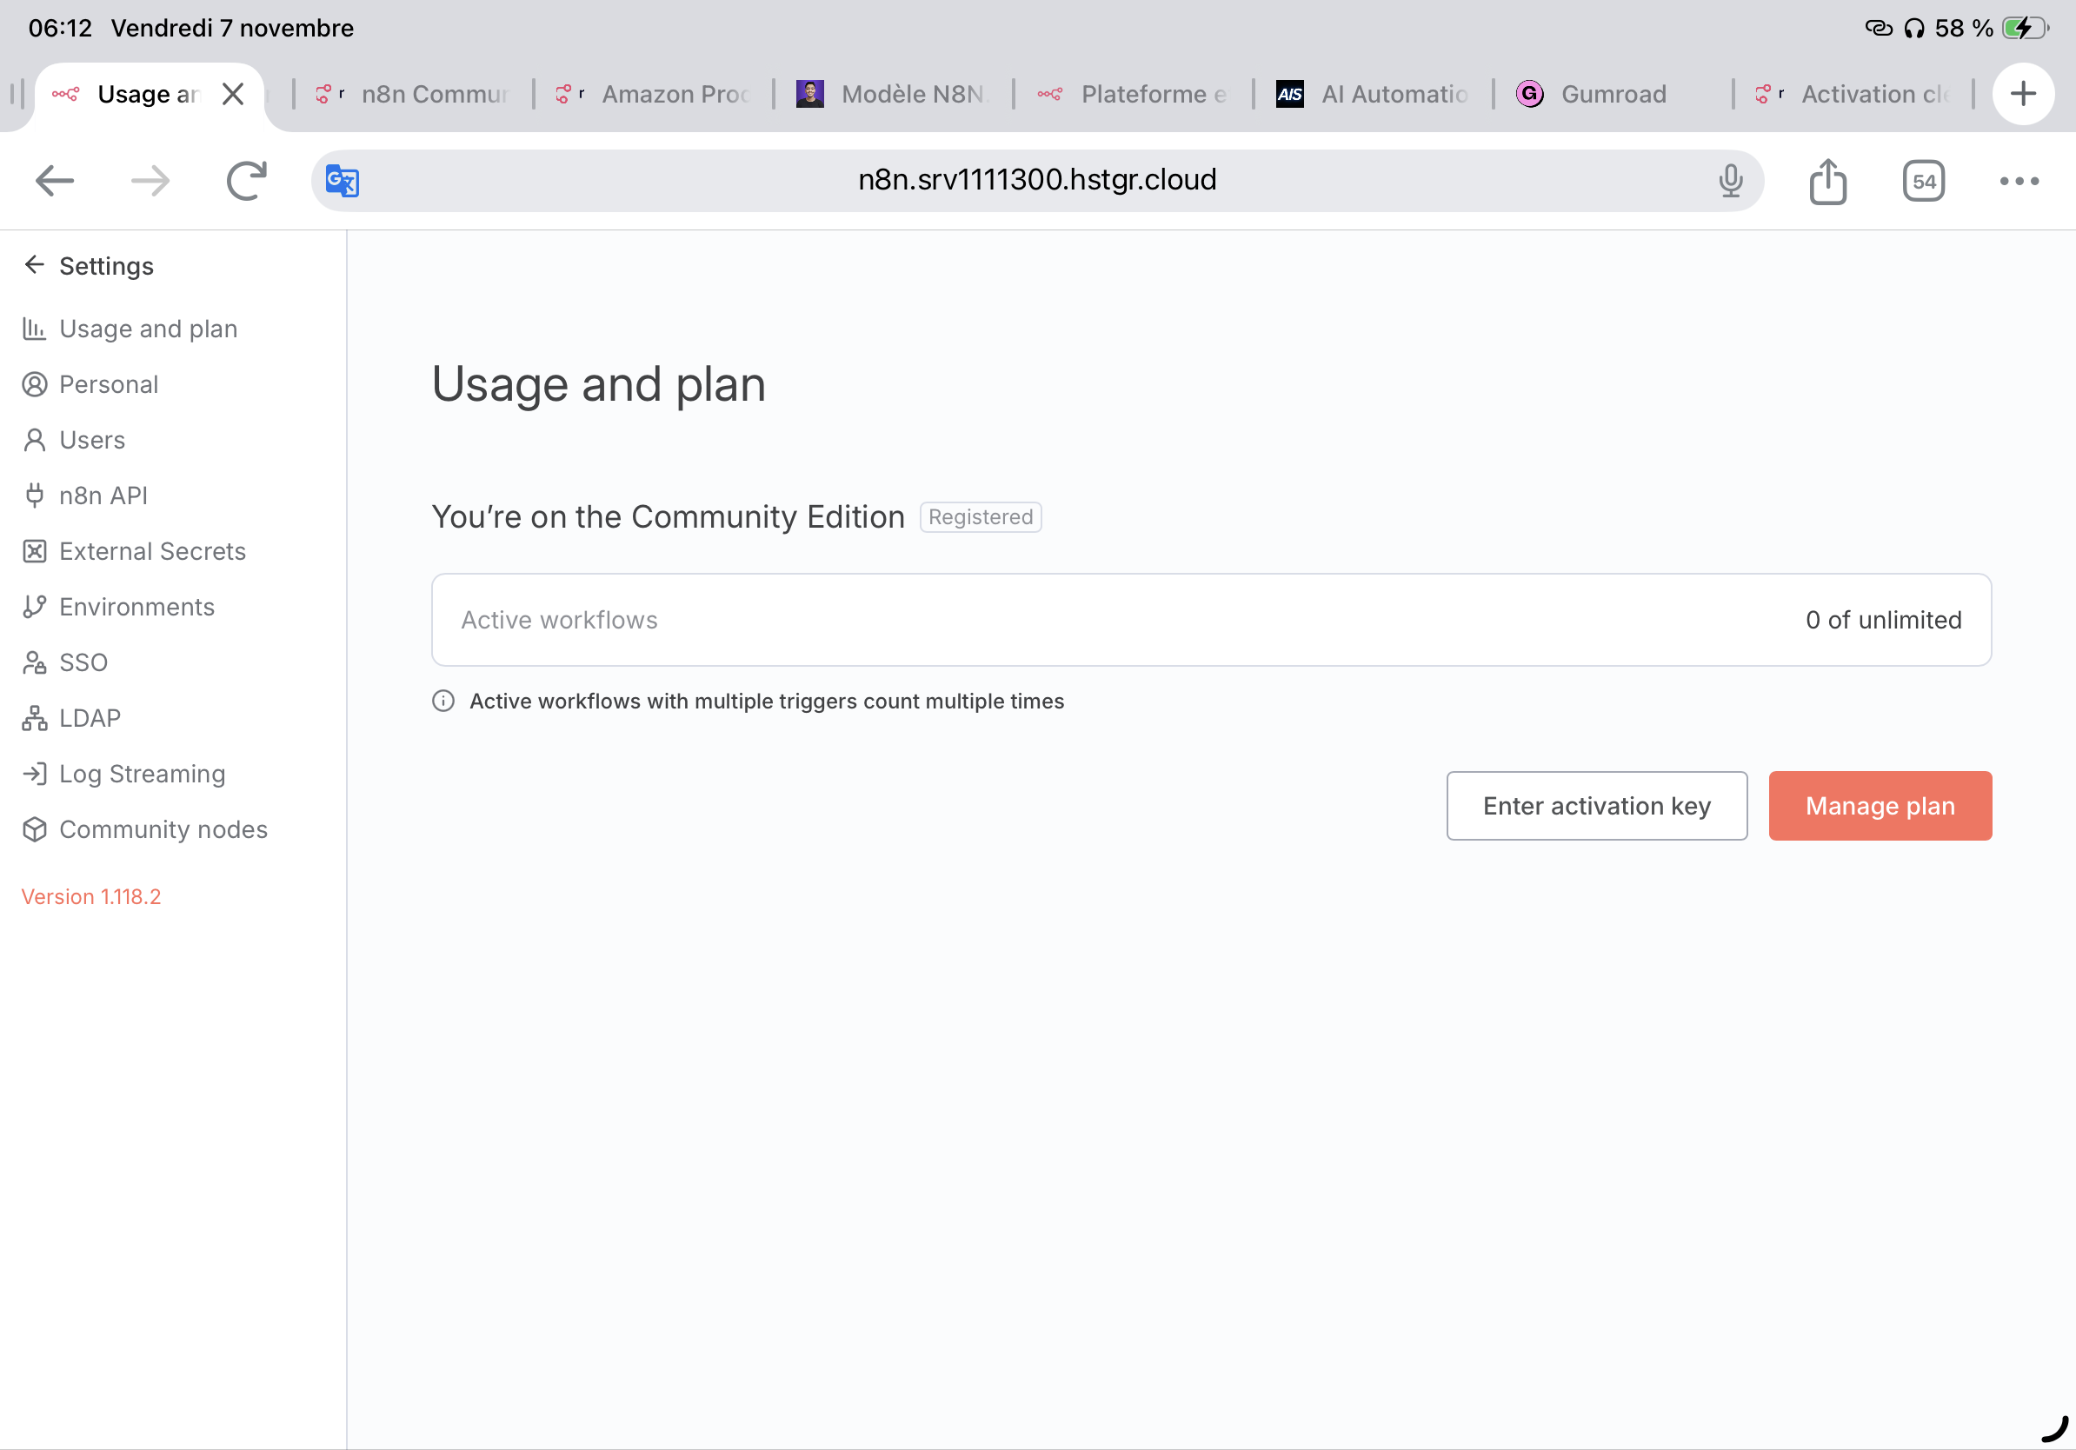The height and width of the screenshot is (1450, 2076).
Task: Click the info icon beside active workflows note
Action: pyautogui.click(x=443, y=701)
